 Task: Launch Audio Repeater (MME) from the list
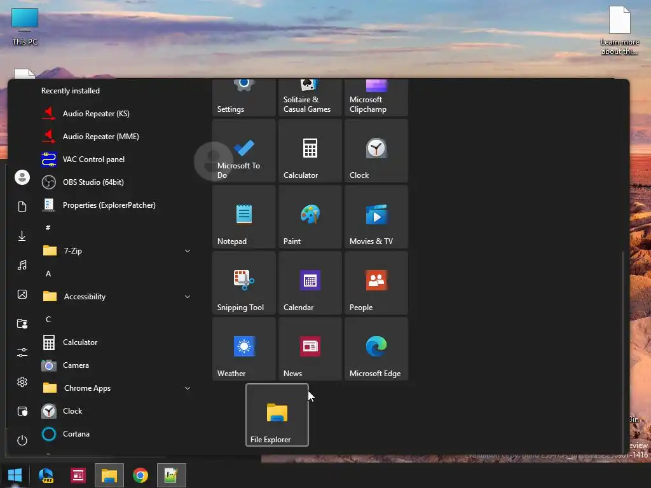click(117, 136)
